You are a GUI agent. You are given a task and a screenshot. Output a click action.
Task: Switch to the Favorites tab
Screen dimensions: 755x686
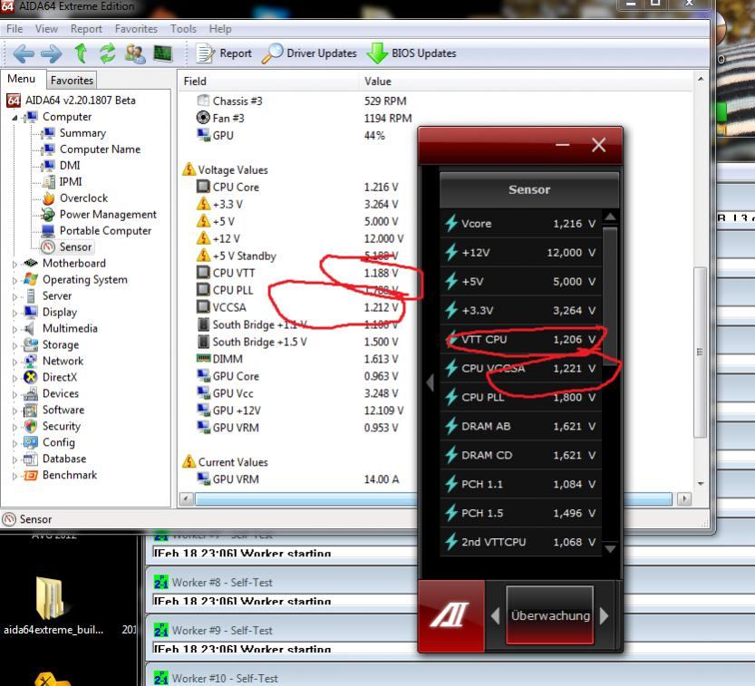pos(72,80)
